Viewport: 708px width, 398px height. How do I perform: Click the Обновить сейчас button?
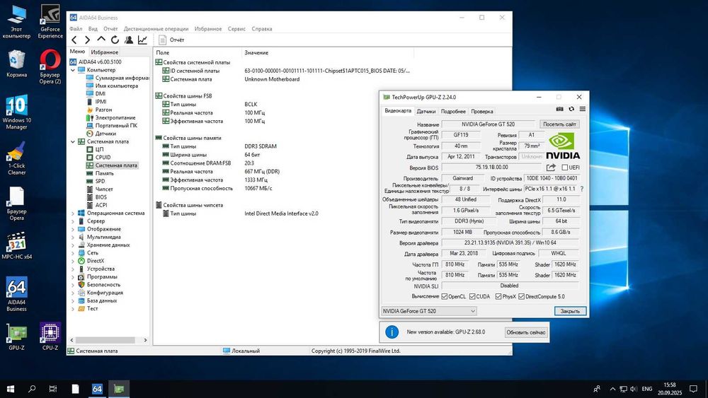coord(526,332)
